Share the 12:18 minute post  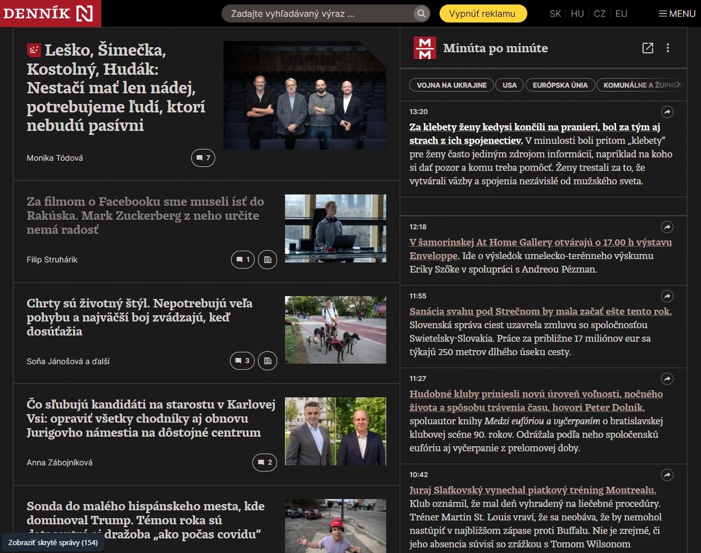click(x=667, y=227)
